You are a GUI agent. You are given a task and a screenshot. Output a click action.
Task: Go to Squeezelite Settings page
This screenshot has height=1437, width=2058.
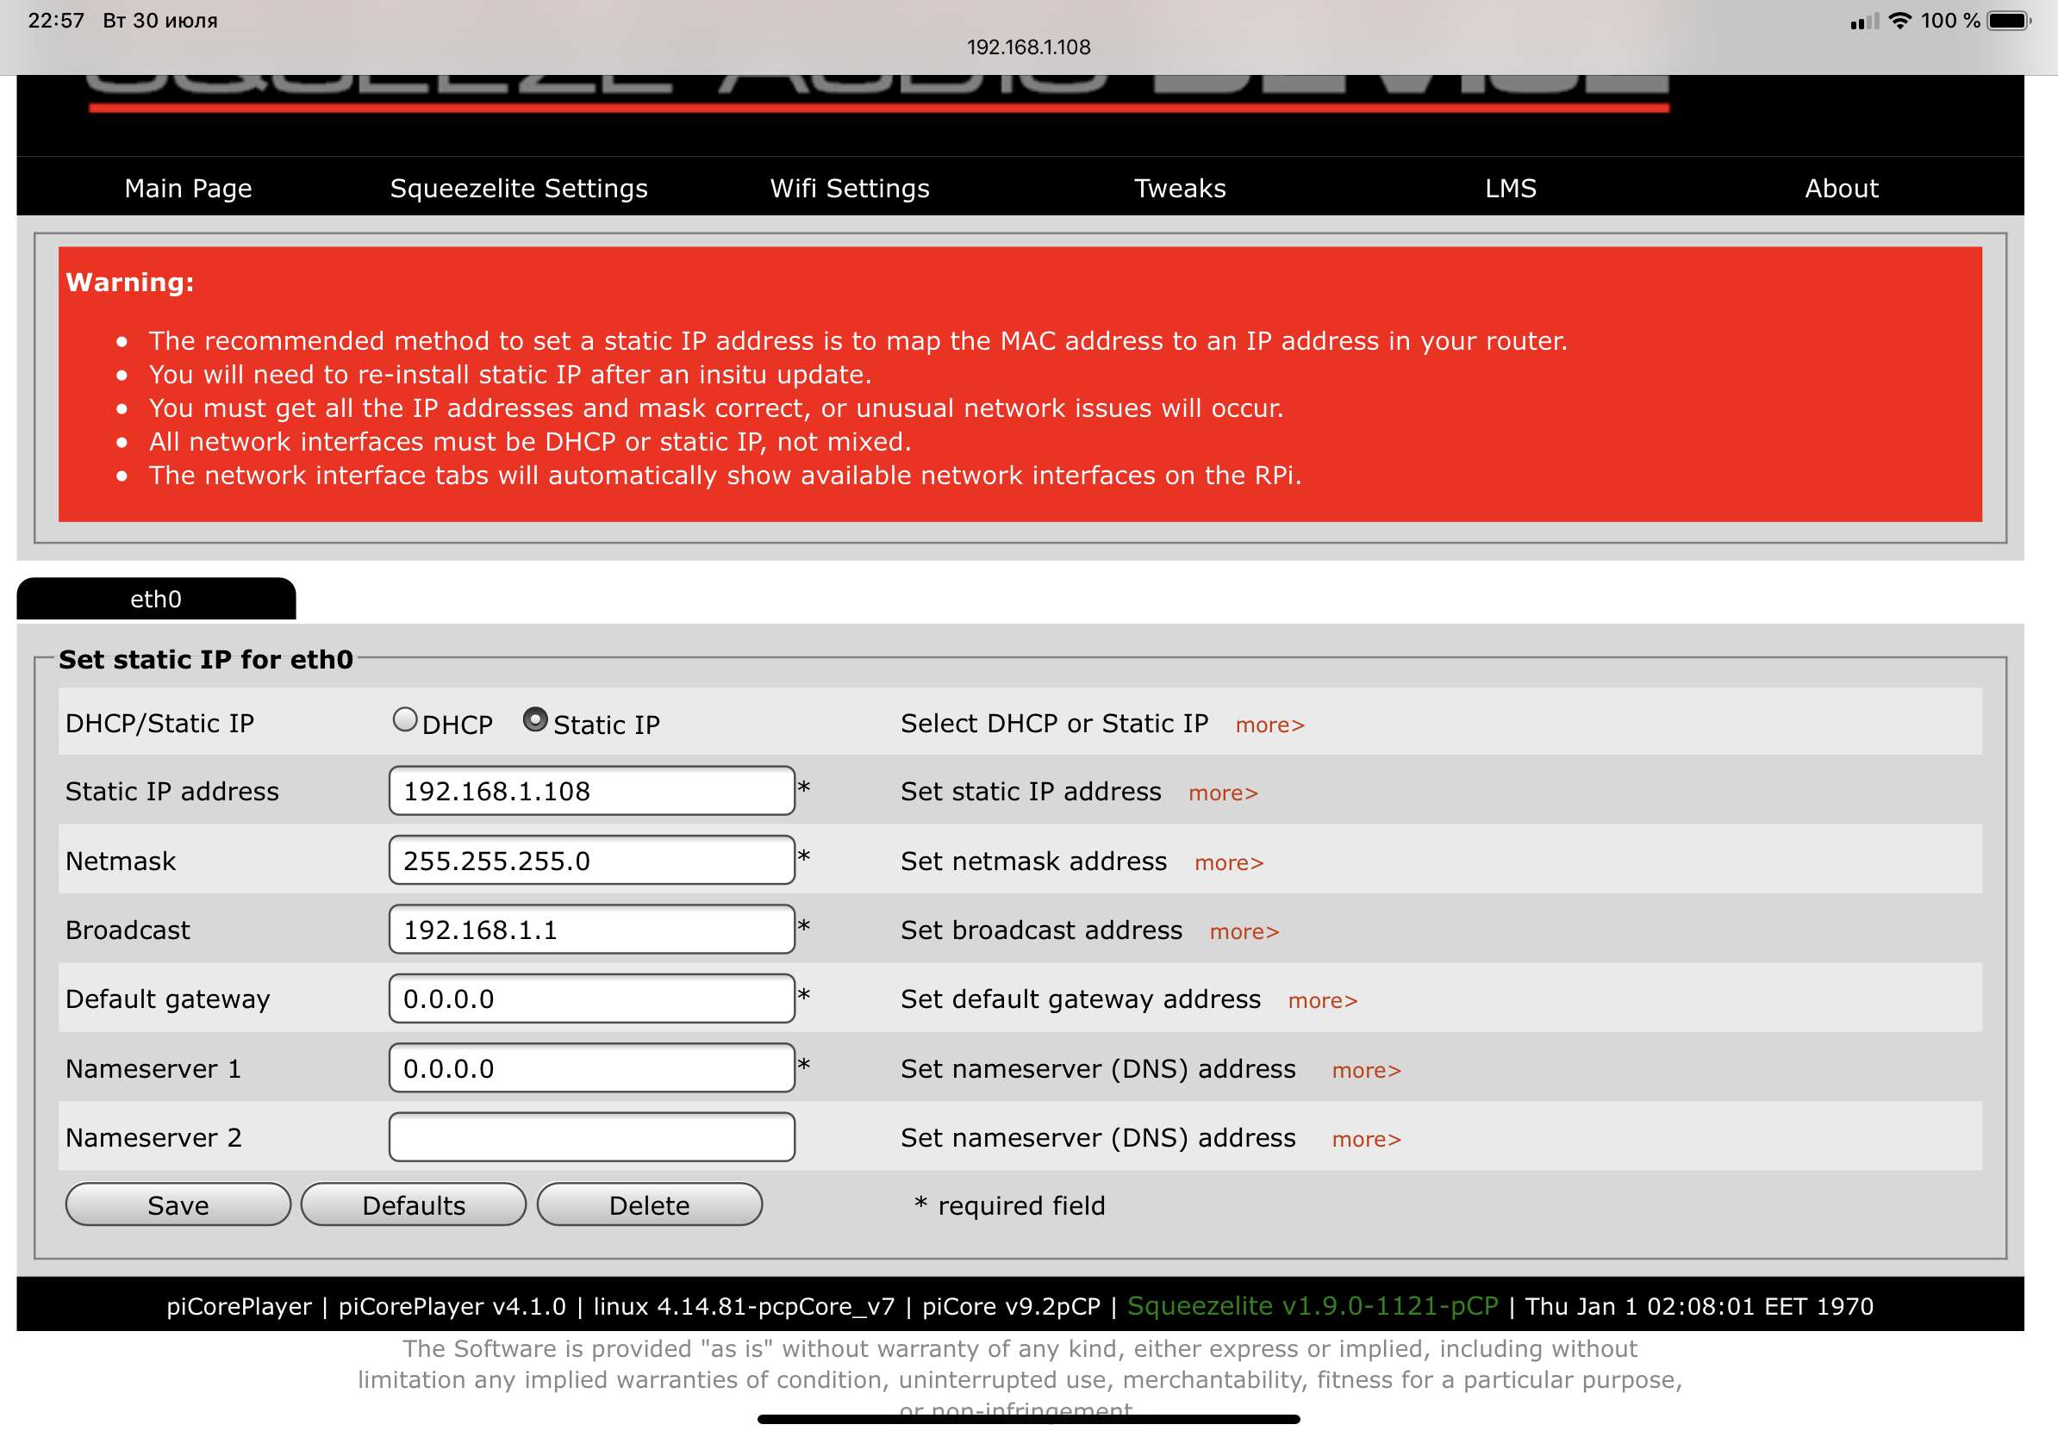point(518,188)
